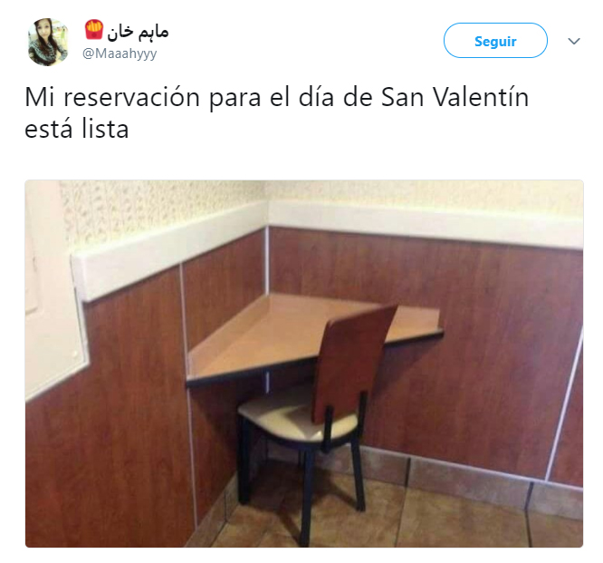Viewport: 603px width, 563px height.
Task: Open the attached tweet photo
Action: (x=304, y=364)
